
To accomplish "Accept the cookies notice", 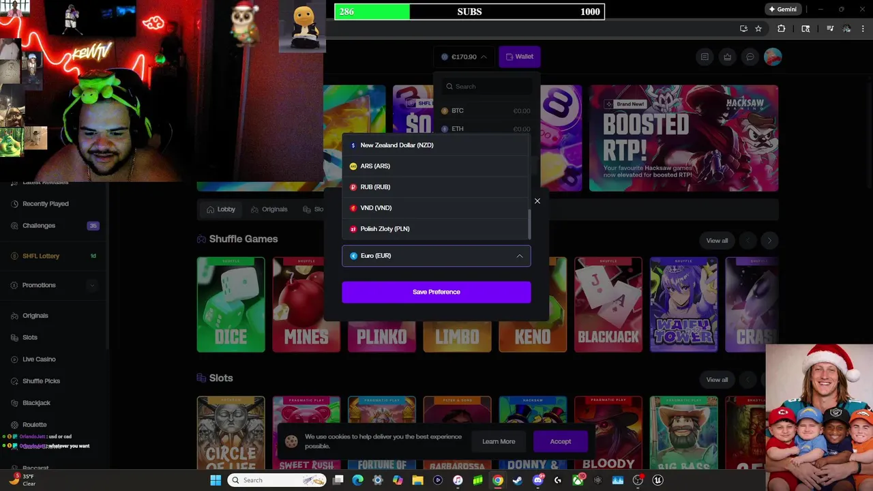I will 561,441.
